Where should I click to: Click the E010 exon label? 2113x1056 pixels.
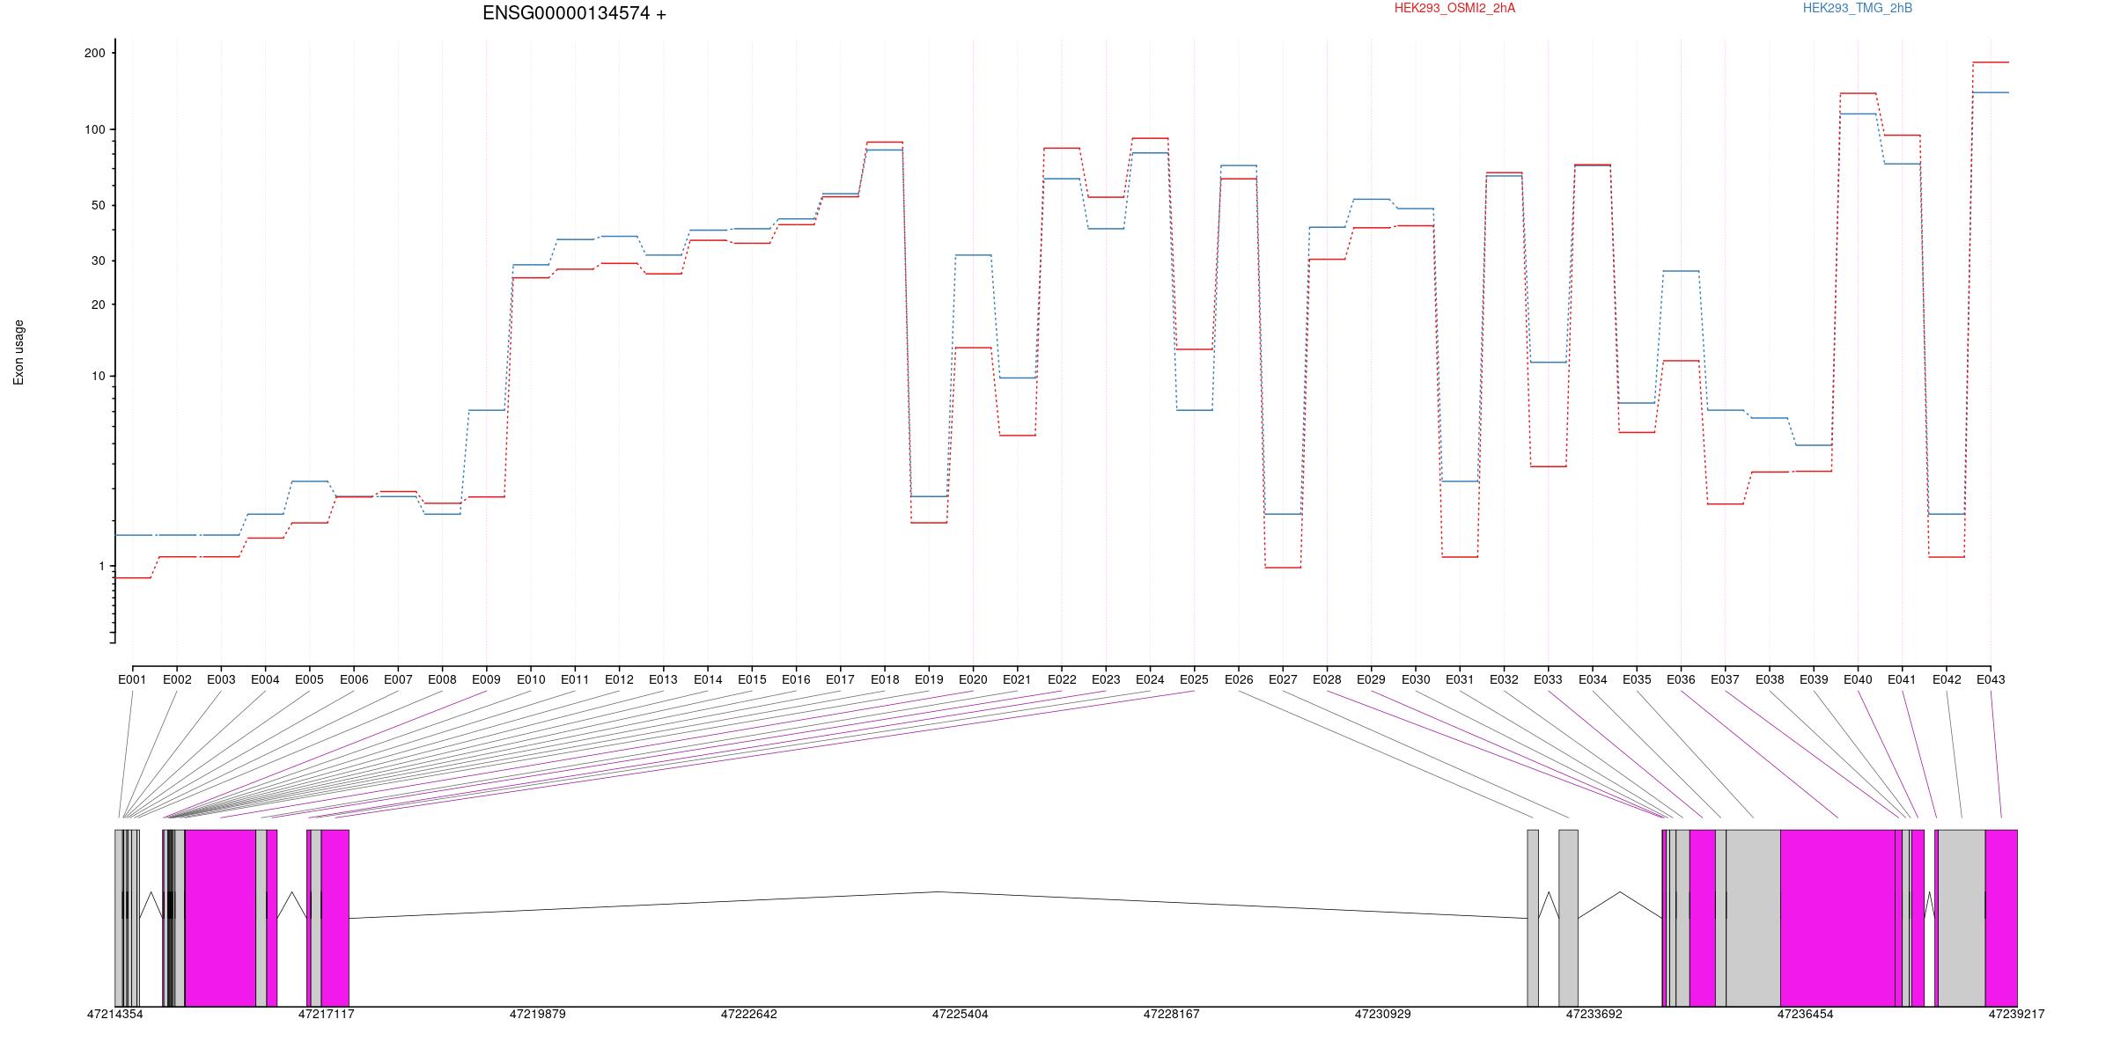pos(531,679)
